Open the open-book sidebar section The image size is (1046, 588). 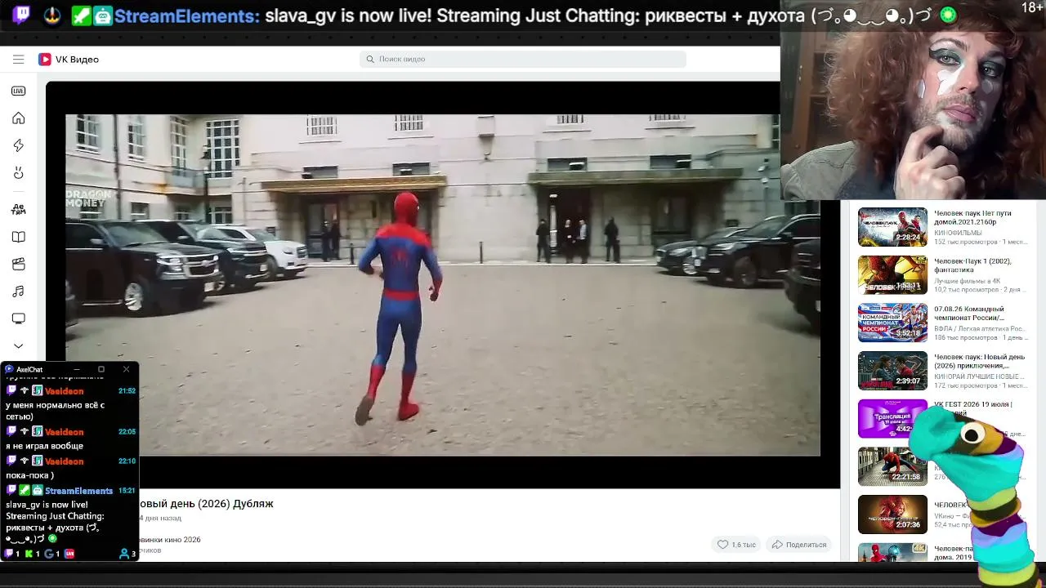tap(18, 237)
